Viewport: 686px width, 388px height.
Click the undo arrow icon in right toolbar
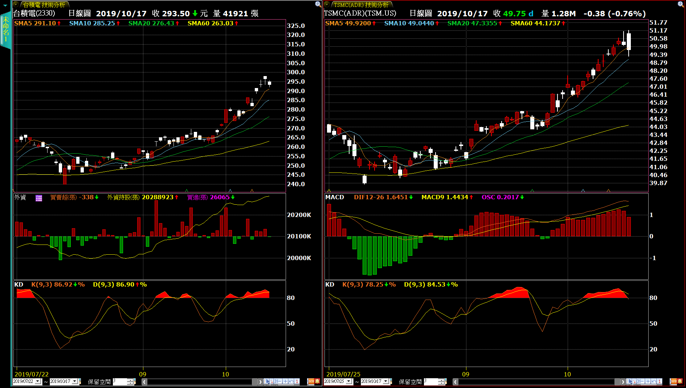tap(654, 381)
